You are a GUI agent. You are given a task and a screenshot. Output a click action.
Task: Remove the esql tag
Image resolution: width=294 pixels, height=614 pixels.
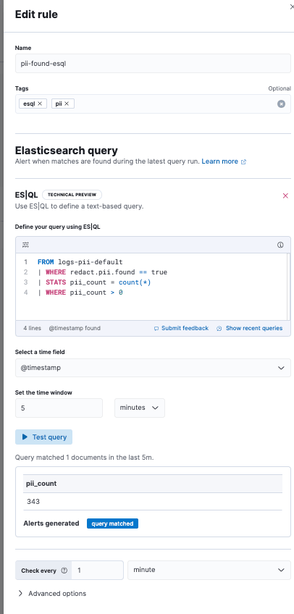coord(40,104)
